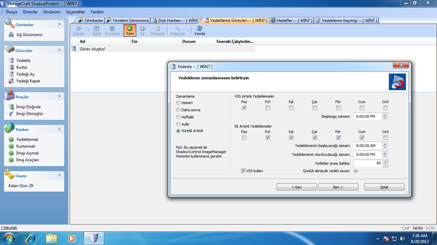This screenshot has width=437, height=245.
Task: Click Yedekler arası dakika value field
Action: pyautogui.click(x=368, y=163)
